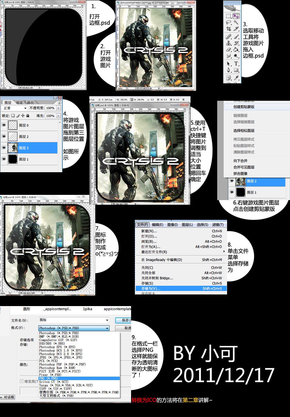Click the 保存 save button
This screenshot has height=417, width=290.
point(124,320)
